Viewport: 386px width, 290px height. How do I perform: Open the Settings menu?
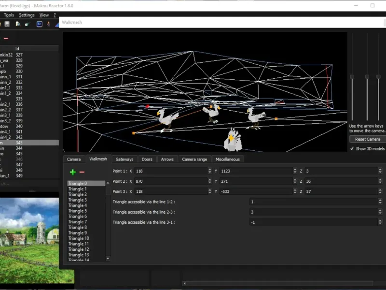27,15
